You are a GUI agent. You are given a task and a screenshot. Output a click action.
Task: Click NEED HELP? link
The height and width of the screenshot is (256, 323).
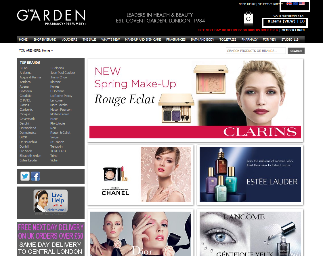coord(247,4)
